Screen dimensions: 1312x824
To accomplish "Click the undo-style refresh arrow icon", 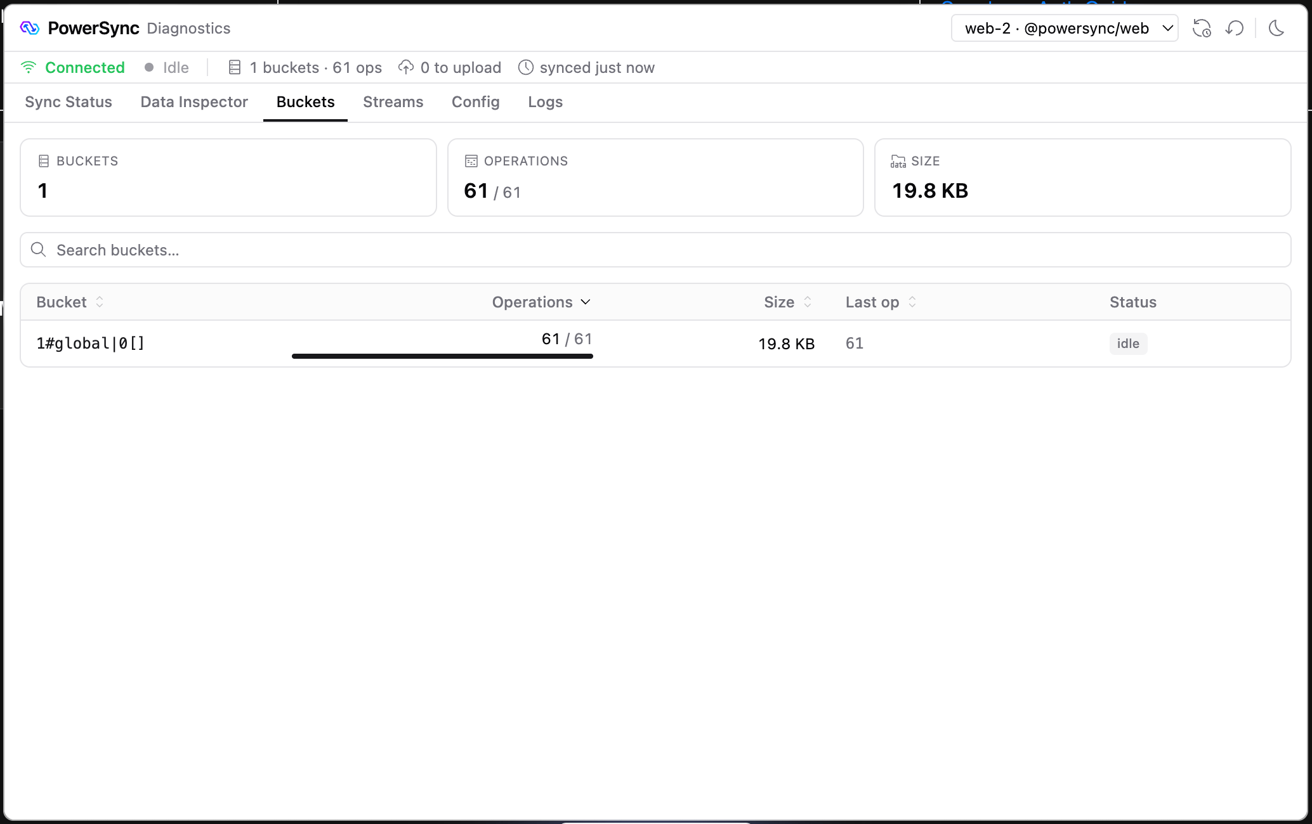I will 1234,29.
